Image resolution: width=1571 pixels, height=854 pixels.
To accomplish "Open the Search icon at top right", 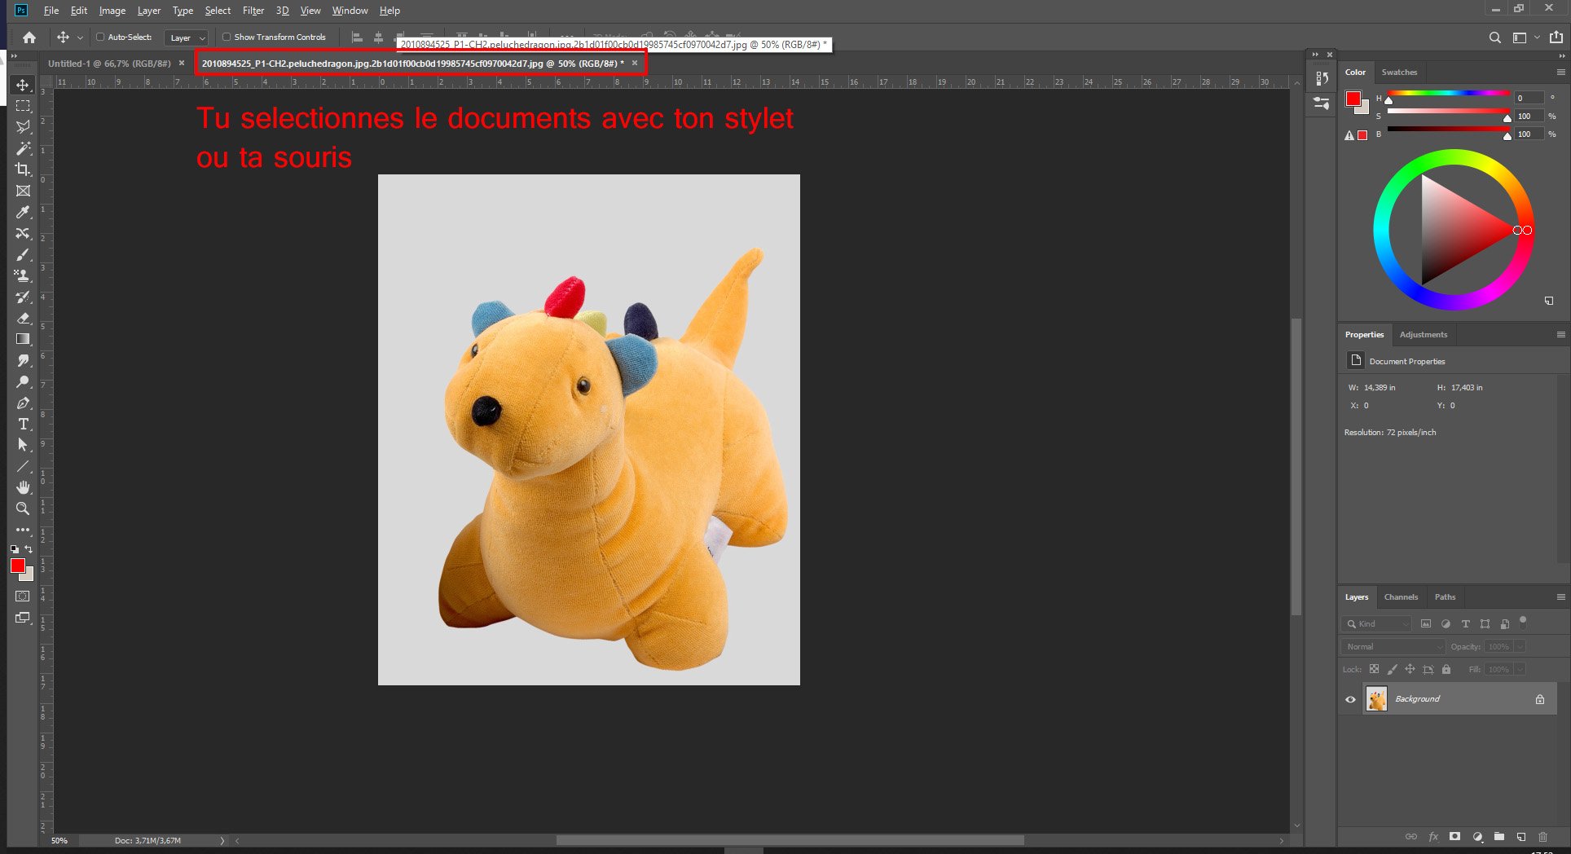I will click(x=1494, y=37).
